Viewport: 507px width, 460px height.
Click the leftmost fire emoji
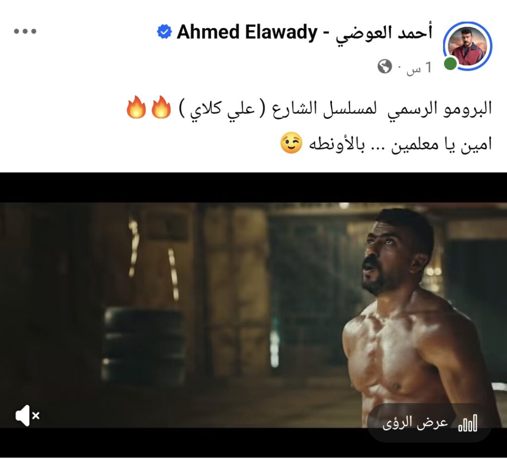(136, 106)
